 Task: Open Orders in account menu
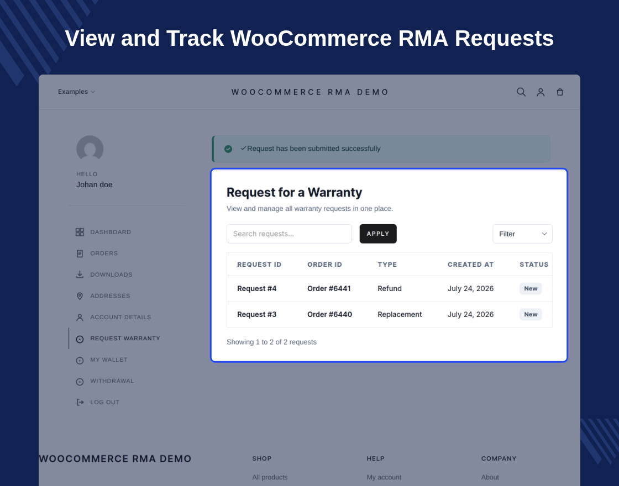point(104,253)
